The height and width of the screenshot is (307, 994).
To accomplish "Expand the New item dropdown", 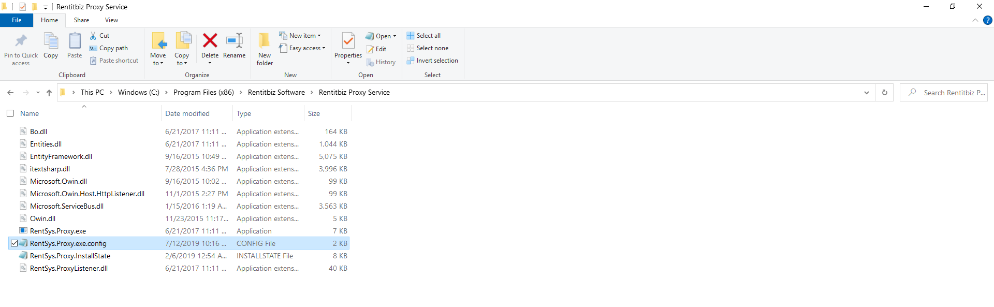I will [319, 36].
